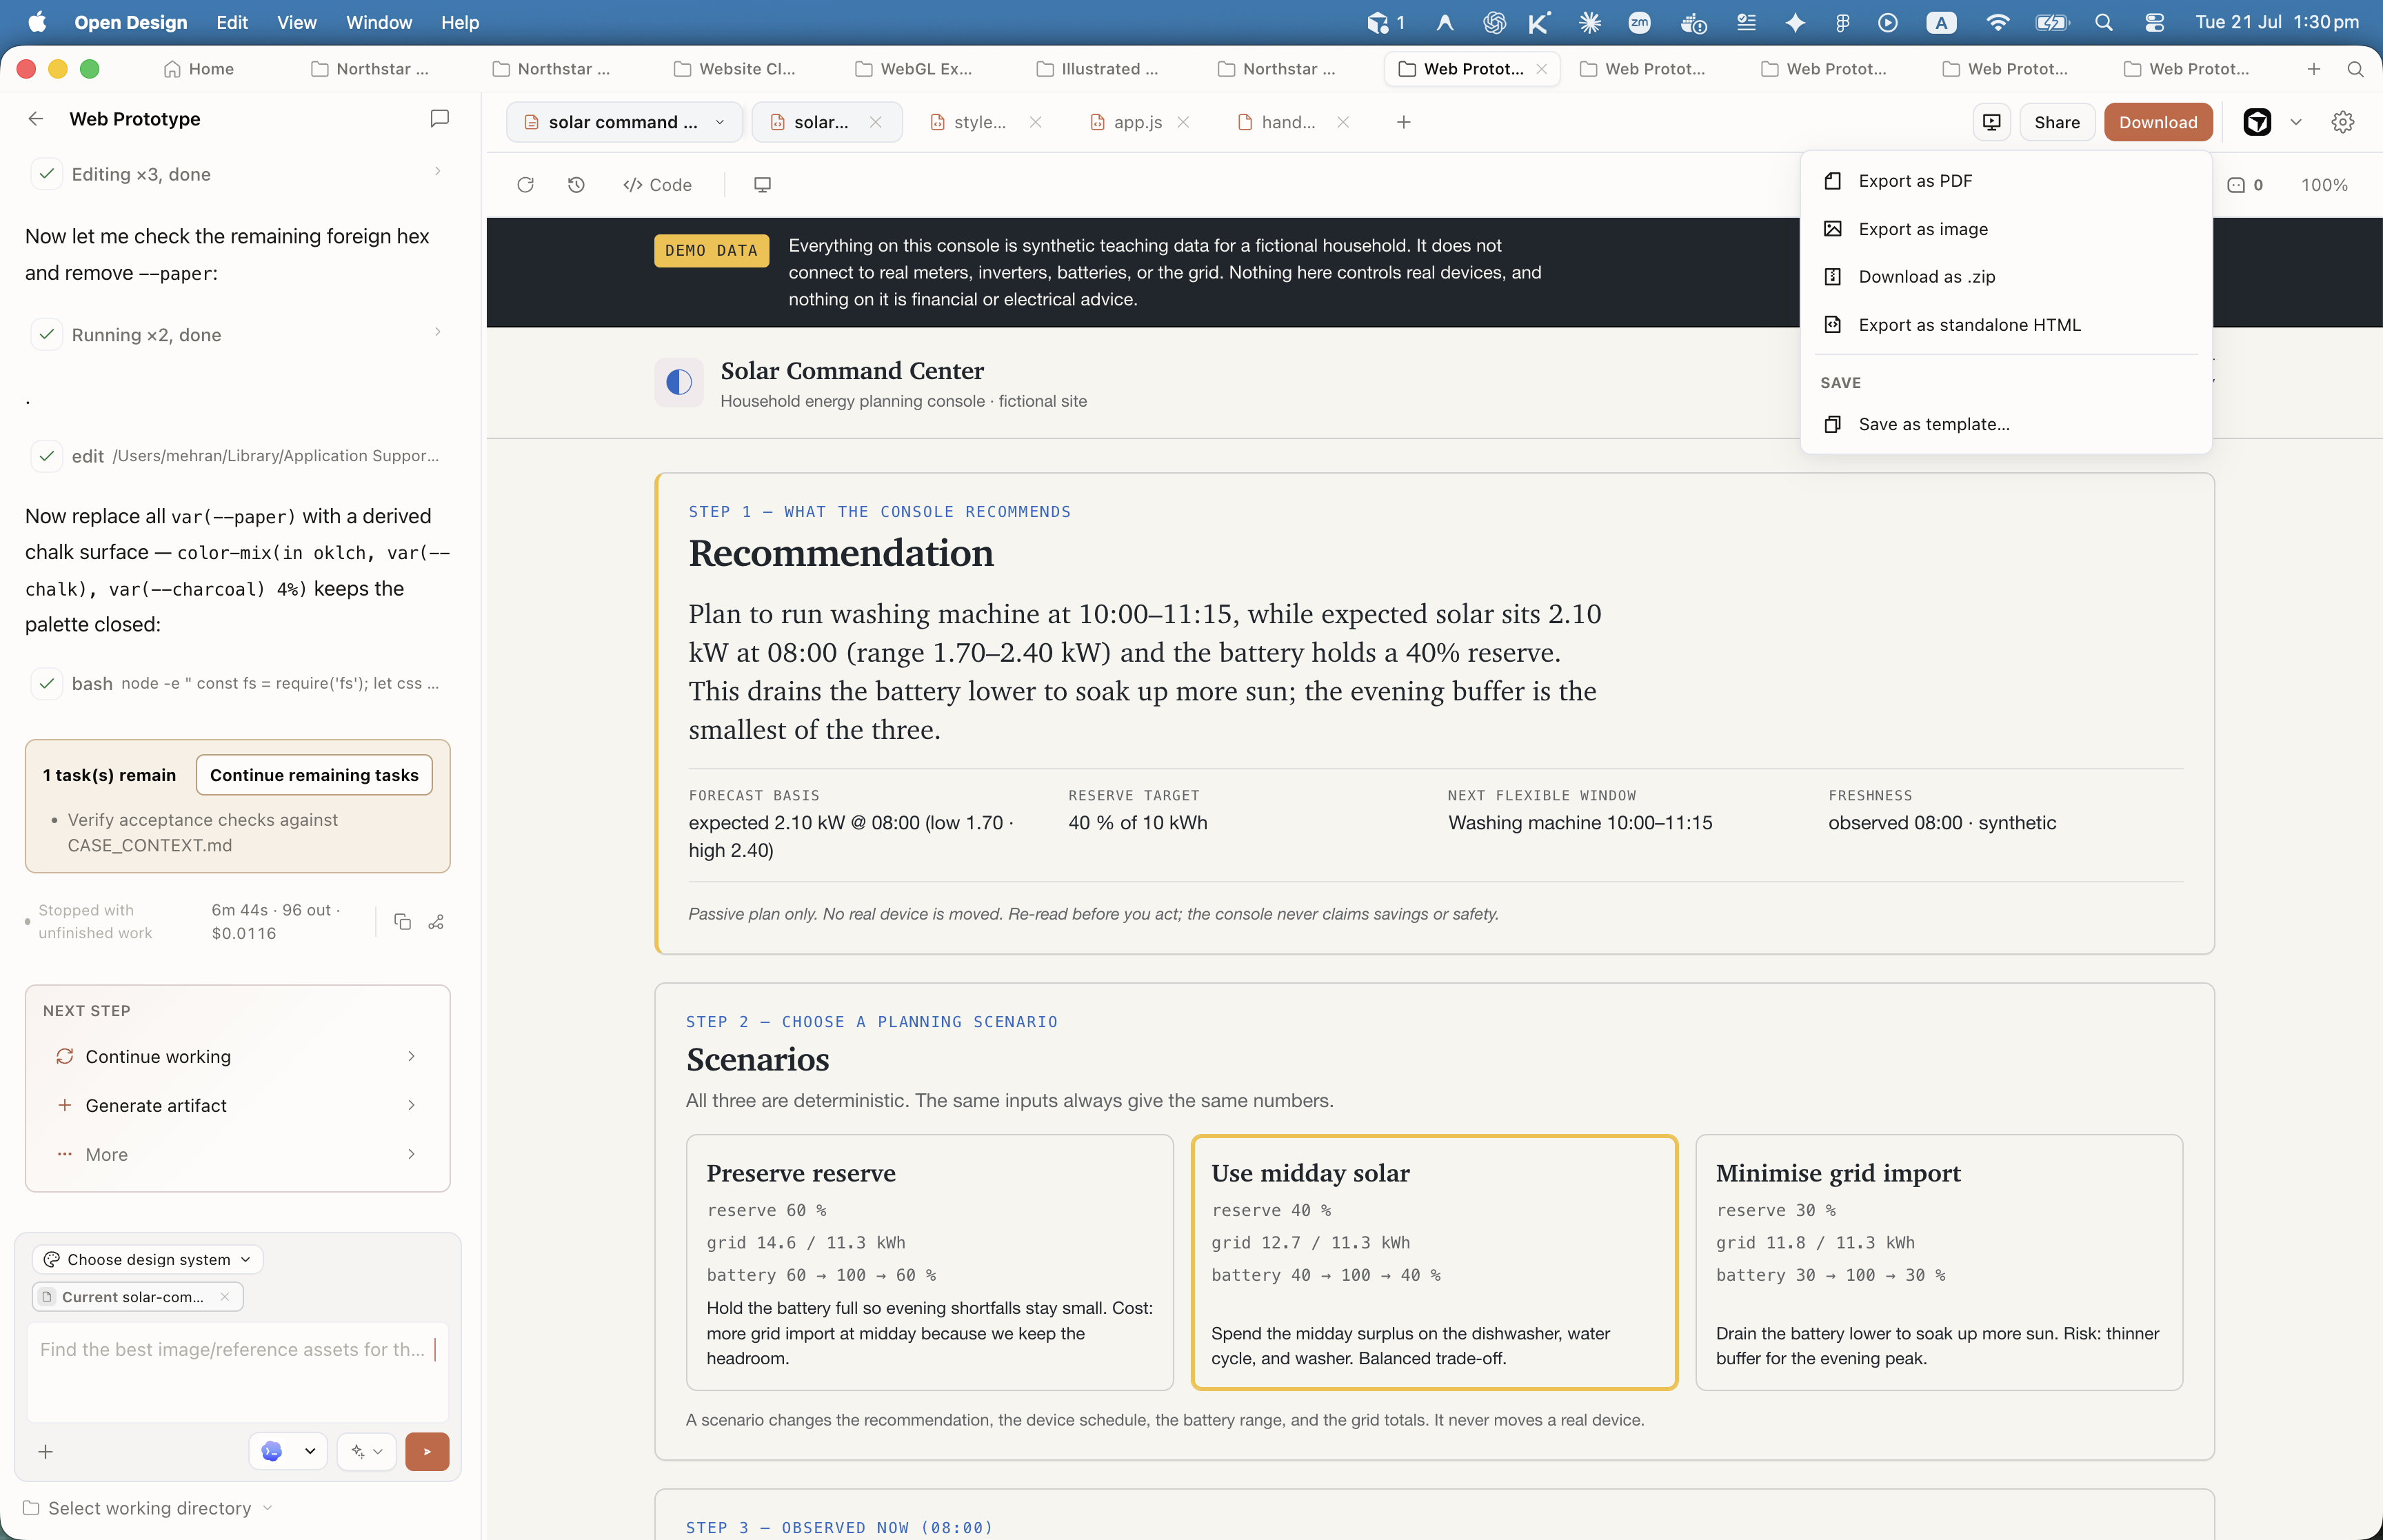Expand the More next-step option

point(238,1154)
